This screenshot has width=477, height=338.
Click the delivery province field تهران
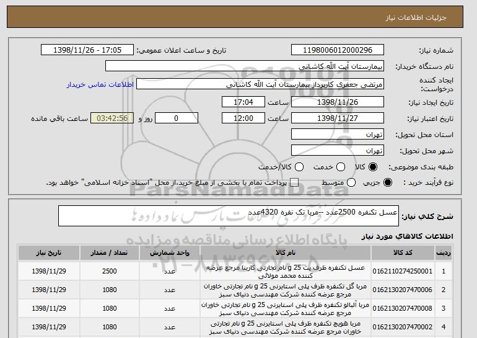click(x=338, y=135)
